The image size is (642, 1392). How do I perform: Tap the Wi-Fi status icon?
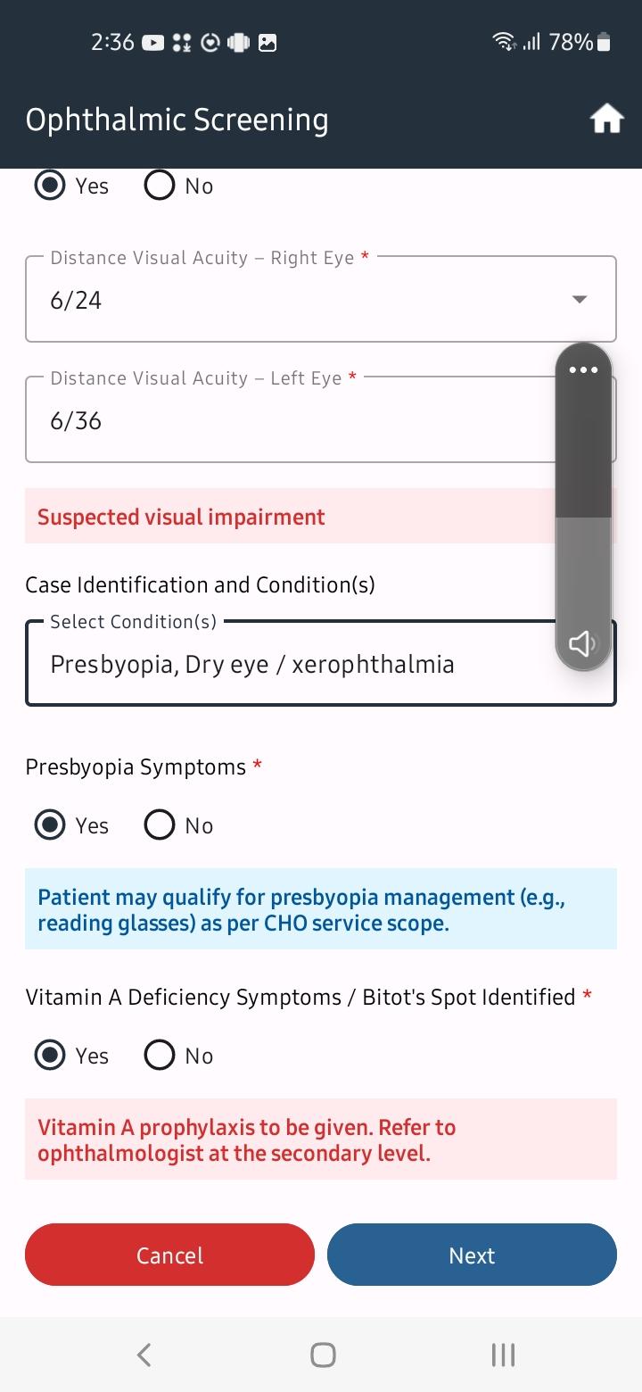click(x=504, y=41)
